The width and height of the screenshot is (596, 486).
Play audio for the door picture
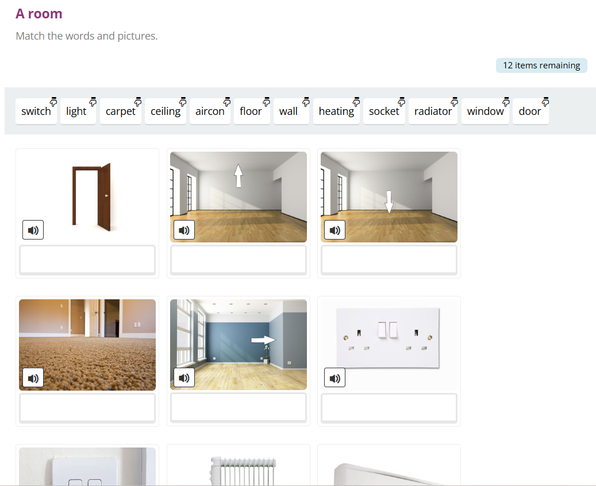[33, 230]
